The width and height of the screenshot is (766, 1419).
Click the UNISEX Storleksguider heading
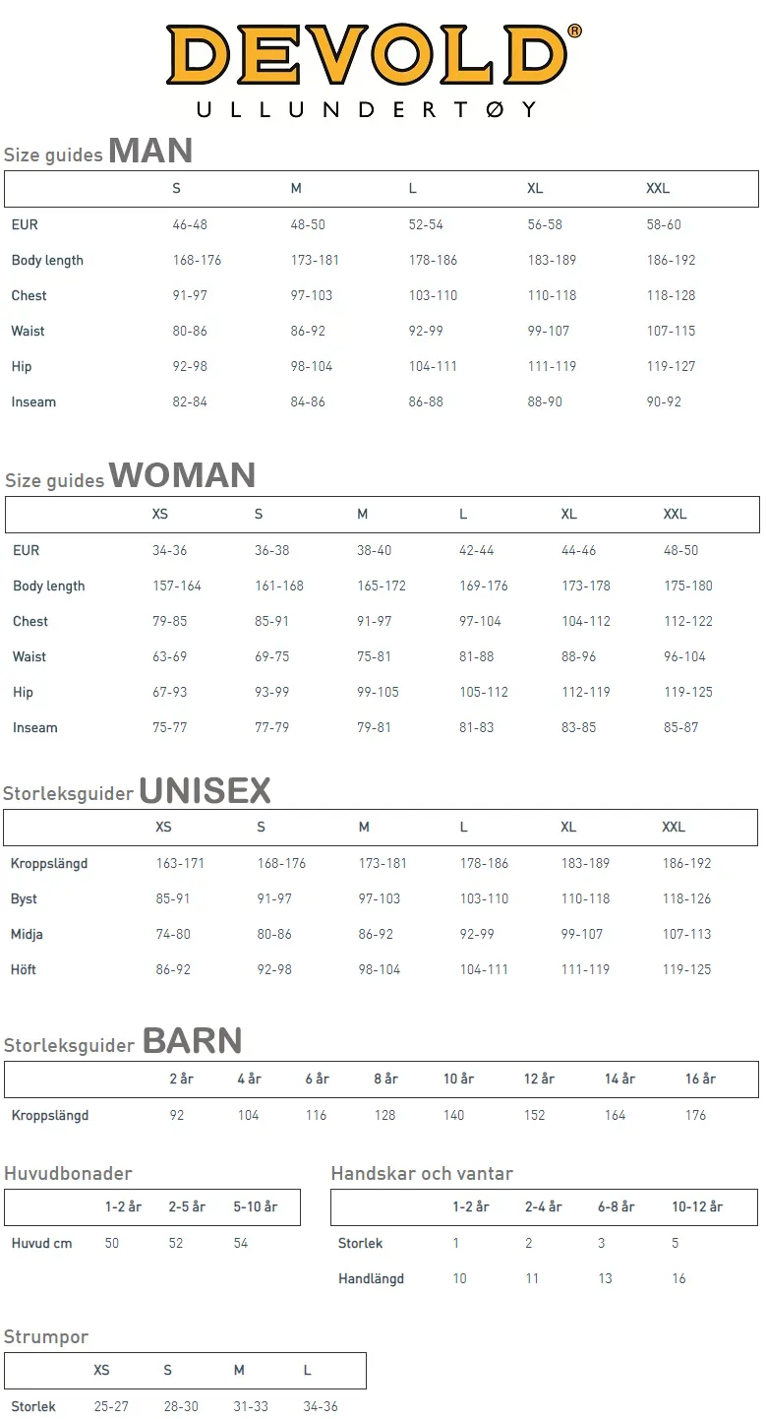coord(137,791)
